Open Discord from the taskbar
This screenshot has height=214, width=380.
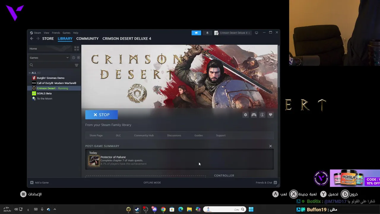click(x=154, y=209)
